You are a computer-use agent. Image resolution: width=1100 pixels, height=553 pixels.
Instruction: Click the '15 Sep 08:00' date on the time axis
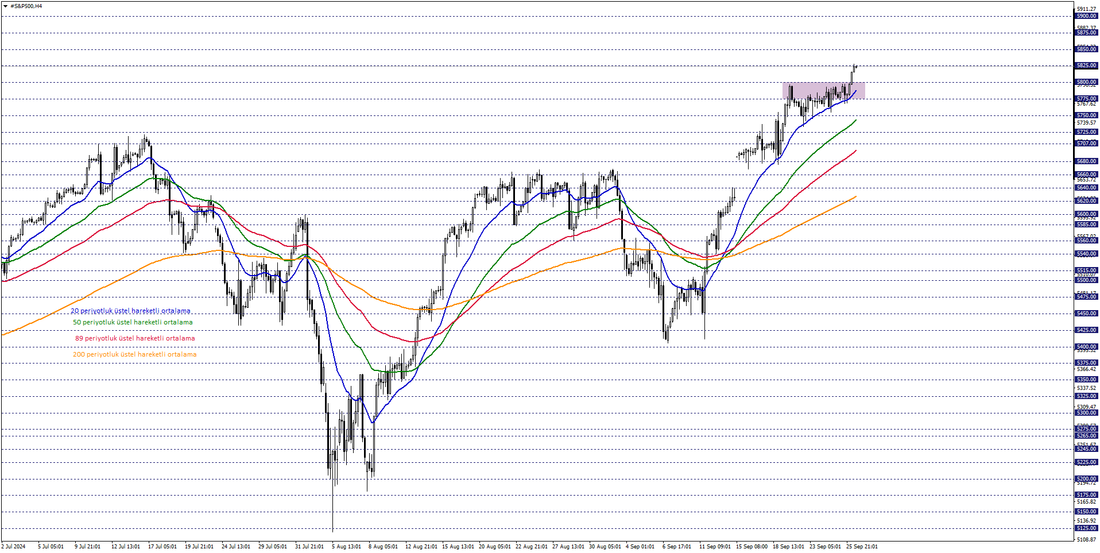pyautogui.click(x=752, y=547)
